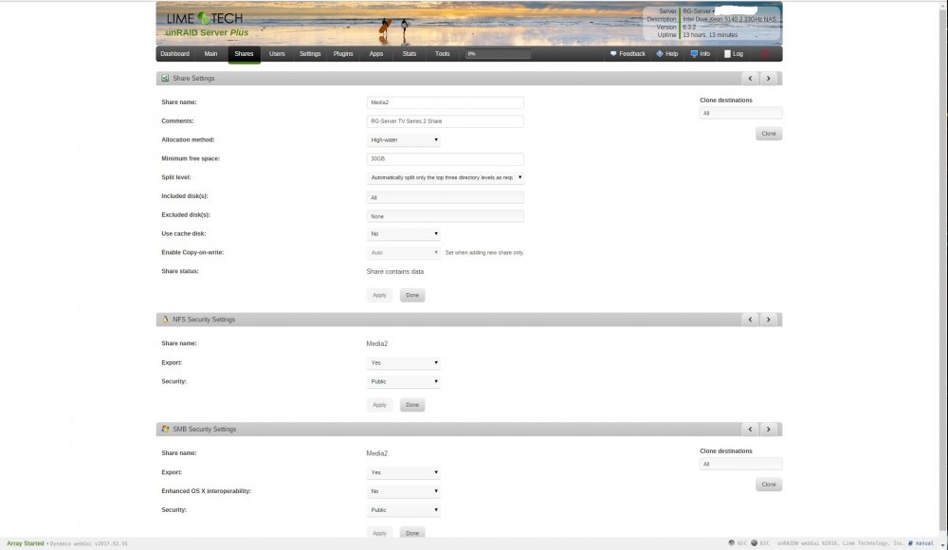Open the Apps tab
This screenshot has width=948, height=550.
tap(376, 54)
